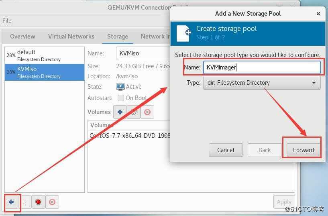Stop pool with the red circle icon
Viewport: 328px width, 216px height.
pyautogui.click(x=39, y=202)
